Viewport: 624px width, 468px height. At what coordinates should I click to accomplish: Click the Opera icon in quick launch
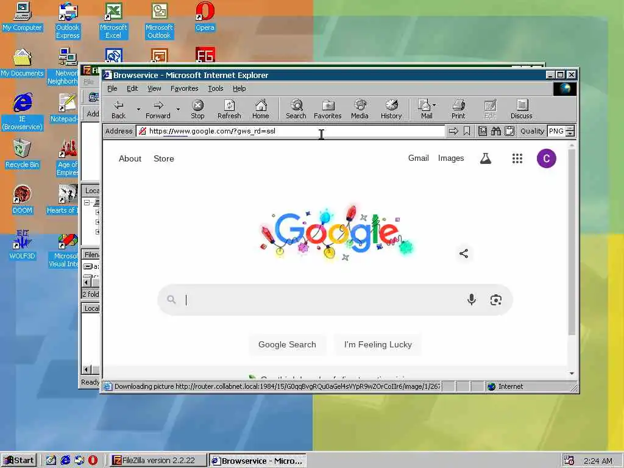point(93,460)
